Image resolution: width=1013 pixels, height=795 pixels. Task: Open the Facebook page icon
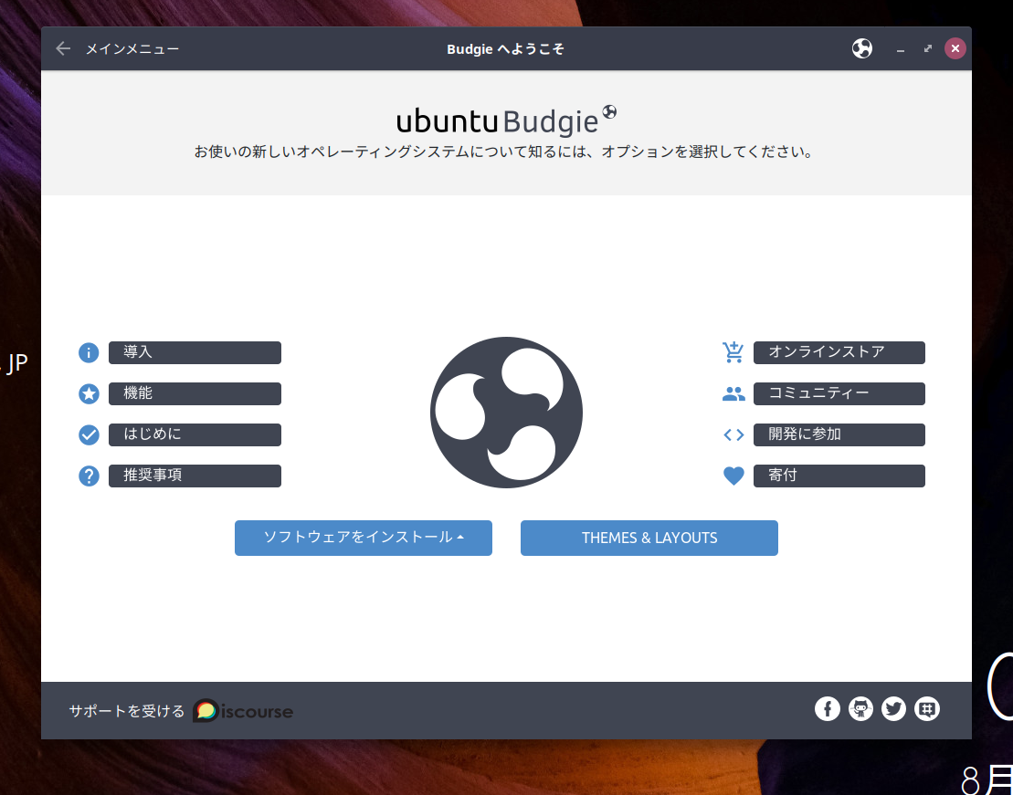[827, 708]
